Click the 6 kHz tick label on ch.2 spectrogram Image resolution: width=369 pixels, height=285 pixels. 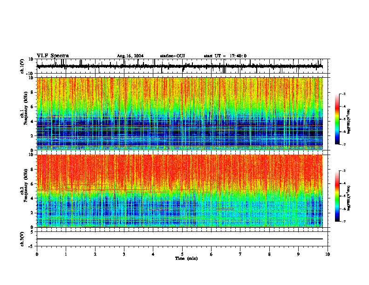pyautogui.click(x=32, y=184)
